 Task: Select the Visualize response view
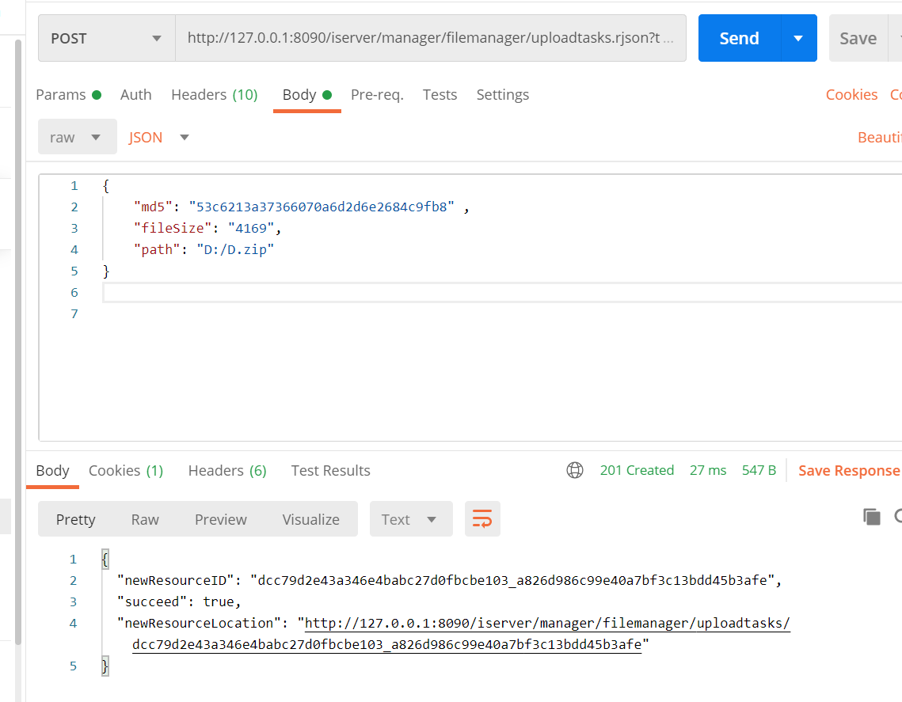[x=310, y=519]
